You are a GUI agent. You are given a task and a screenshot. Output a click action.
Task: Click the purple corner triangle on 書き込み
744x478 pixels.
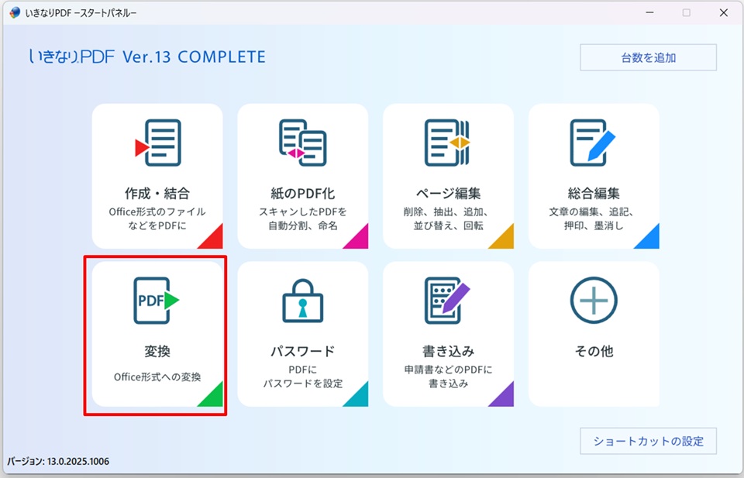tap(505, 397)
